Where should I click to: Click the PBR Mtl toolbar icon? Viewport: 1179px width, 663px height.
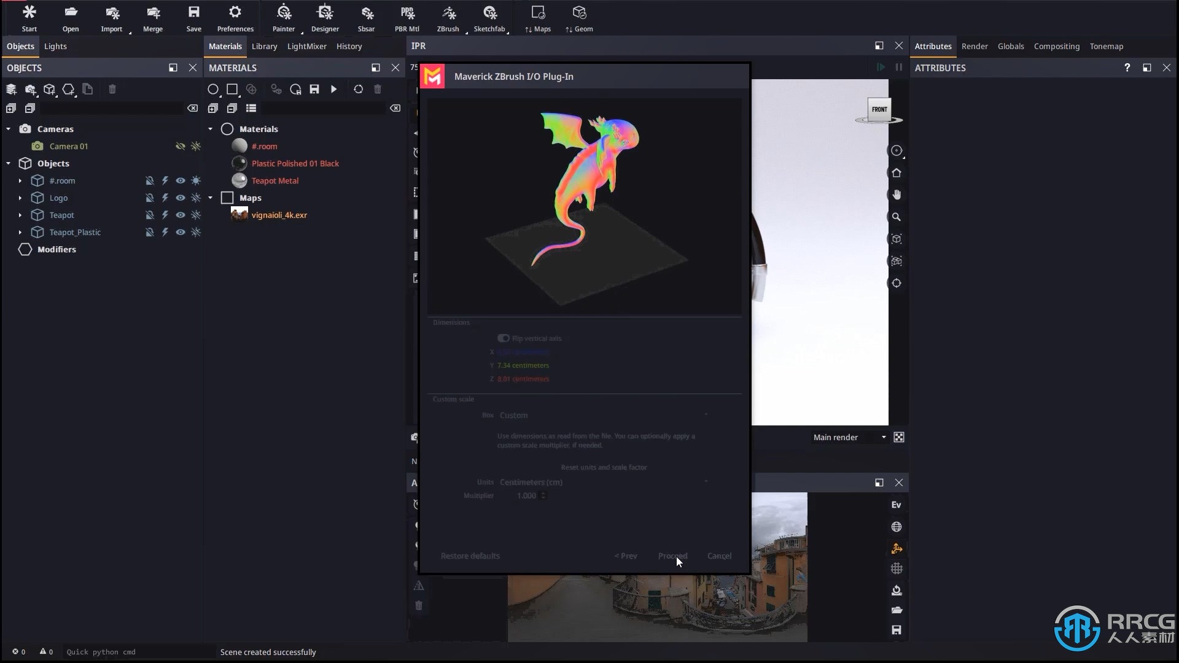[407, 18]
